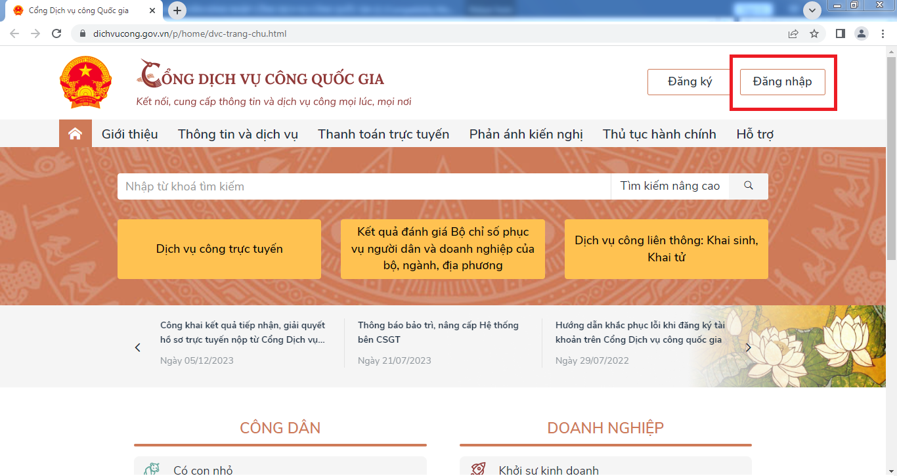Open the Thủ tục hành chính menu

click(x=659, y=134)
